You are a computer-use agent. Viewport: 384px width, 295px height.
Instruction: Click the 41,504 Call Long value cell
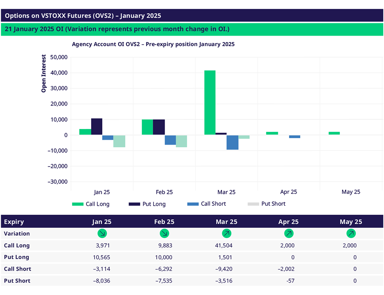click(224, 246)
